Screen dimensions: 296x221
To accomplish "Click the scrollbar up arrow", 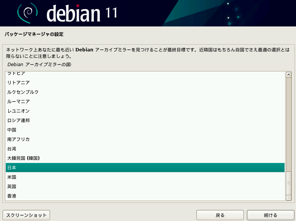I will [288, 75].
